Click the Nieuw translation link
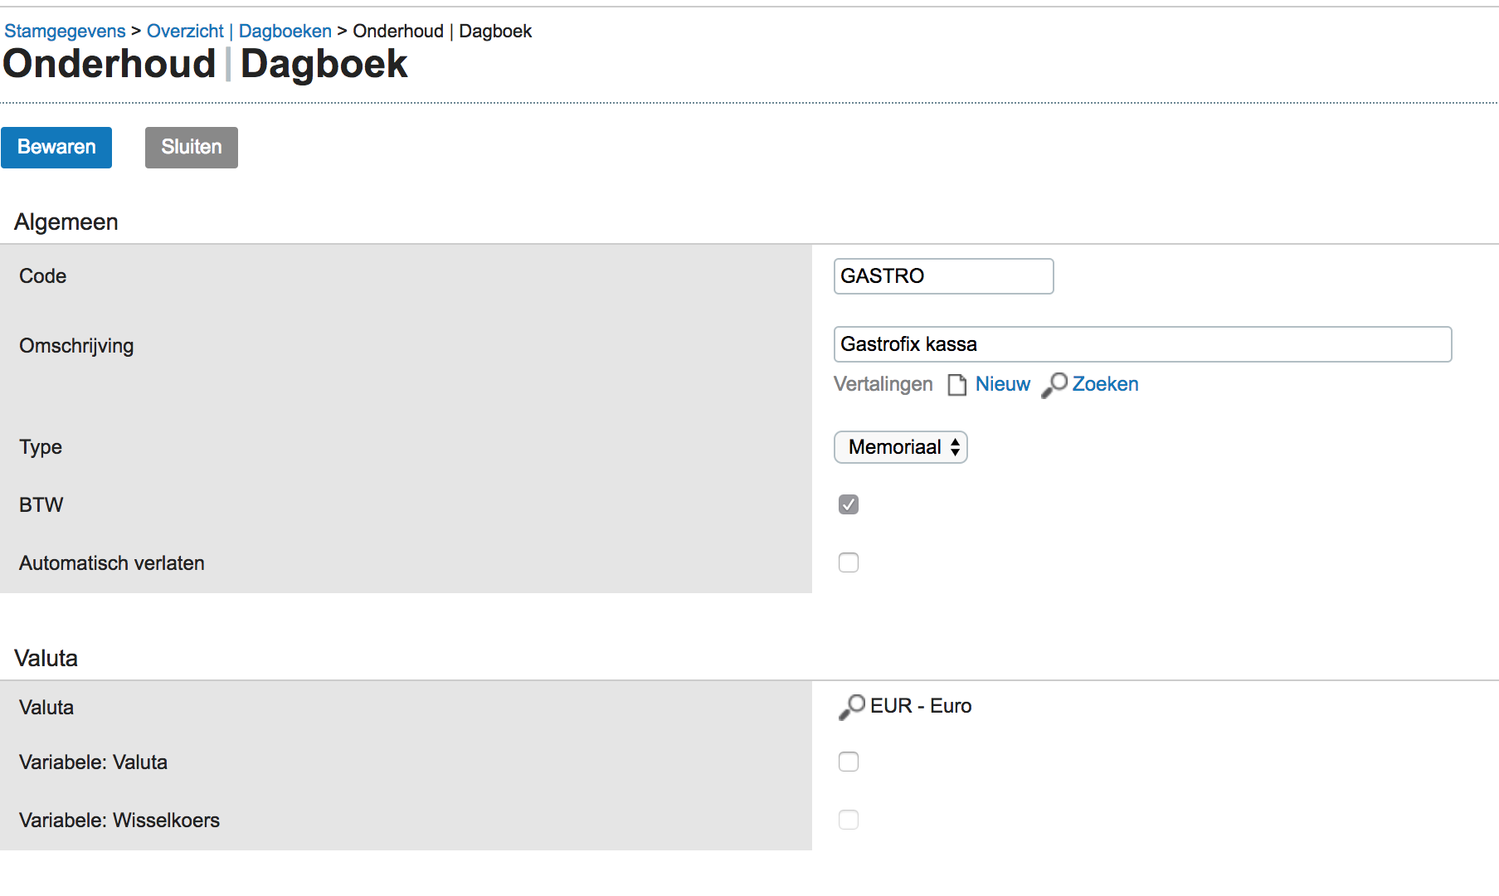Image resolution: width=1499 pixels, height=896 pixels. (1002, 384)
